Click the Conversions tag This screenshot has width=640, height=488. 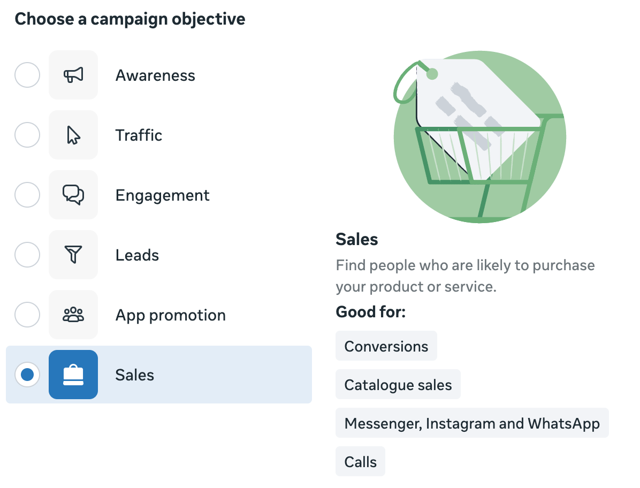click(386, 346)
